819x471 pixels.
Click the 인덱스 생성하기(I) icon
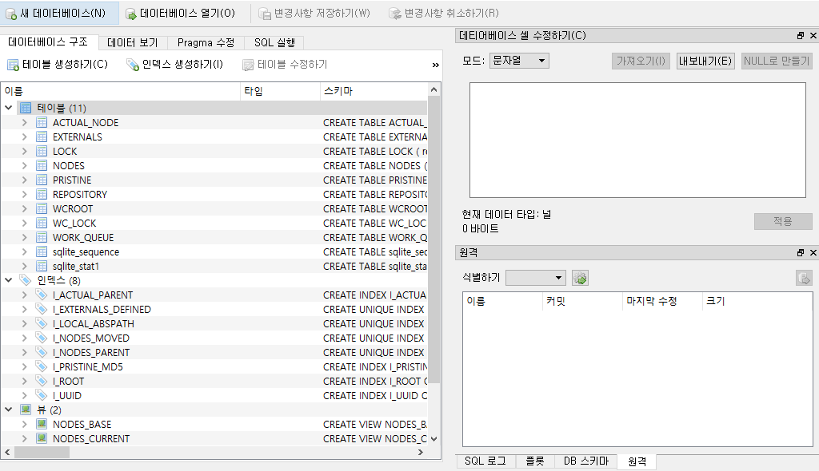pos(133,65)
